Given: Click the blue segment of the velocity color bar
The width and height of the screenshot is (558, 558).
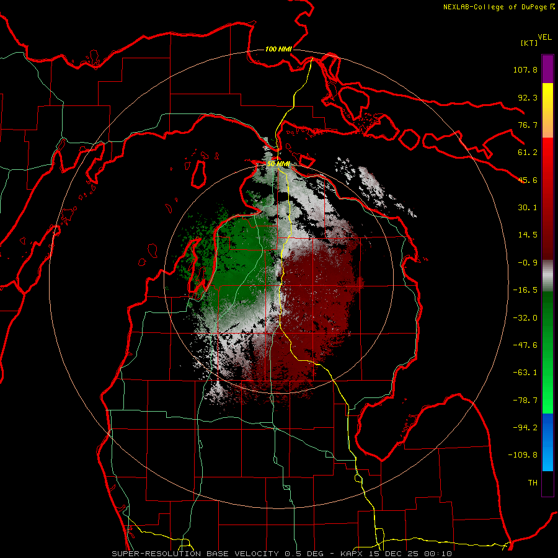Looking at the screenshot, I should coord(547,442).
